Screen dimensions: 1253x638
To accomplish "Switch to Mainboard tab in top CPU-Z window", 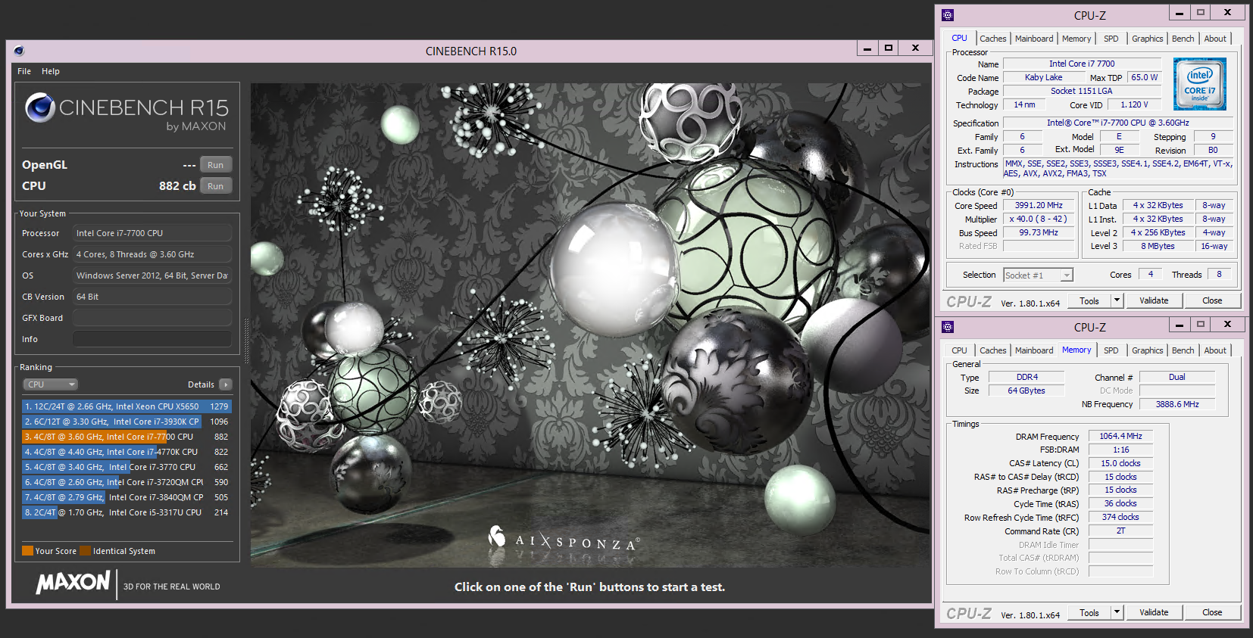I will point(1034,39).
